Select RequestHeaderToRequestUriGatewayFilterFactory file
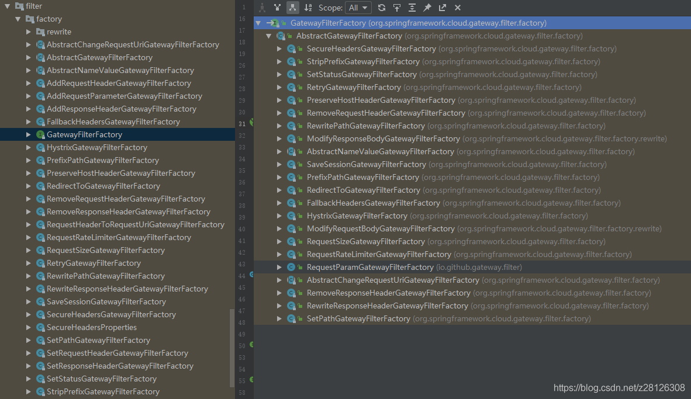 coord(135,224)
